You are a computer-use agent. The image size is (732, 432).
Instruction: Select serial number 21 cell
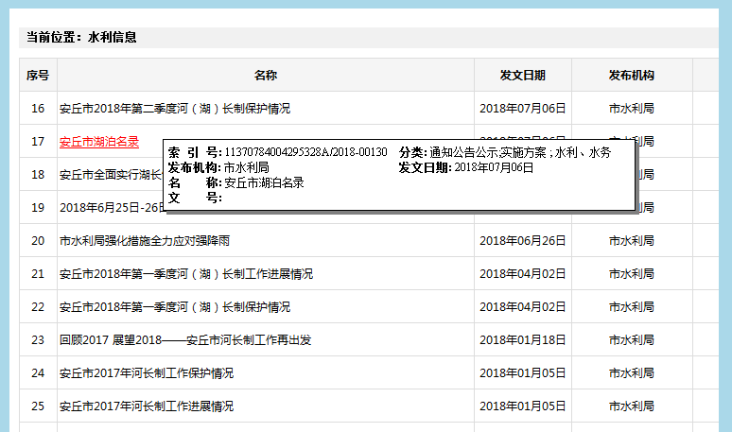tap(38, 274)
